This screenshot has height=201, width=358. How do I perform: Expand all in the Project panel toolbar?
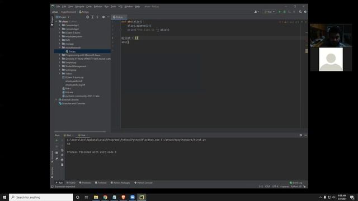pyautogui.click(x=92, y=17)
